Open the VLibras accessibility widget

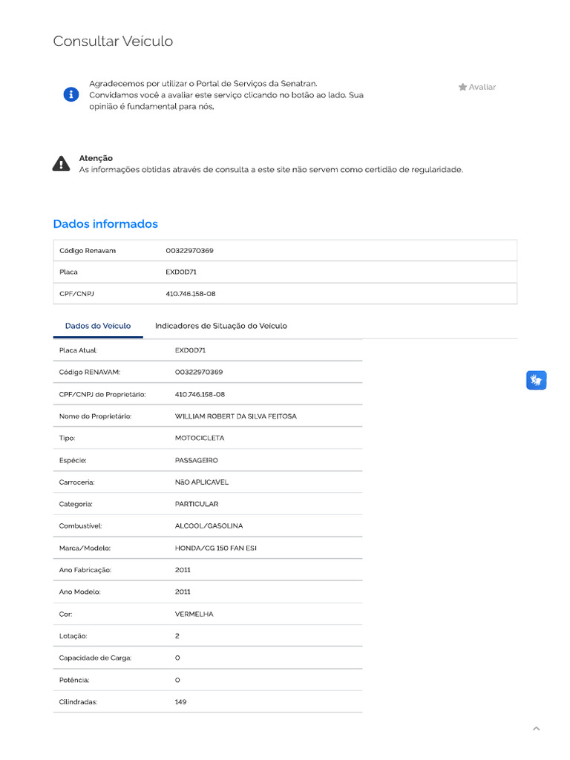pyautogui.click(x=536, y=381)
